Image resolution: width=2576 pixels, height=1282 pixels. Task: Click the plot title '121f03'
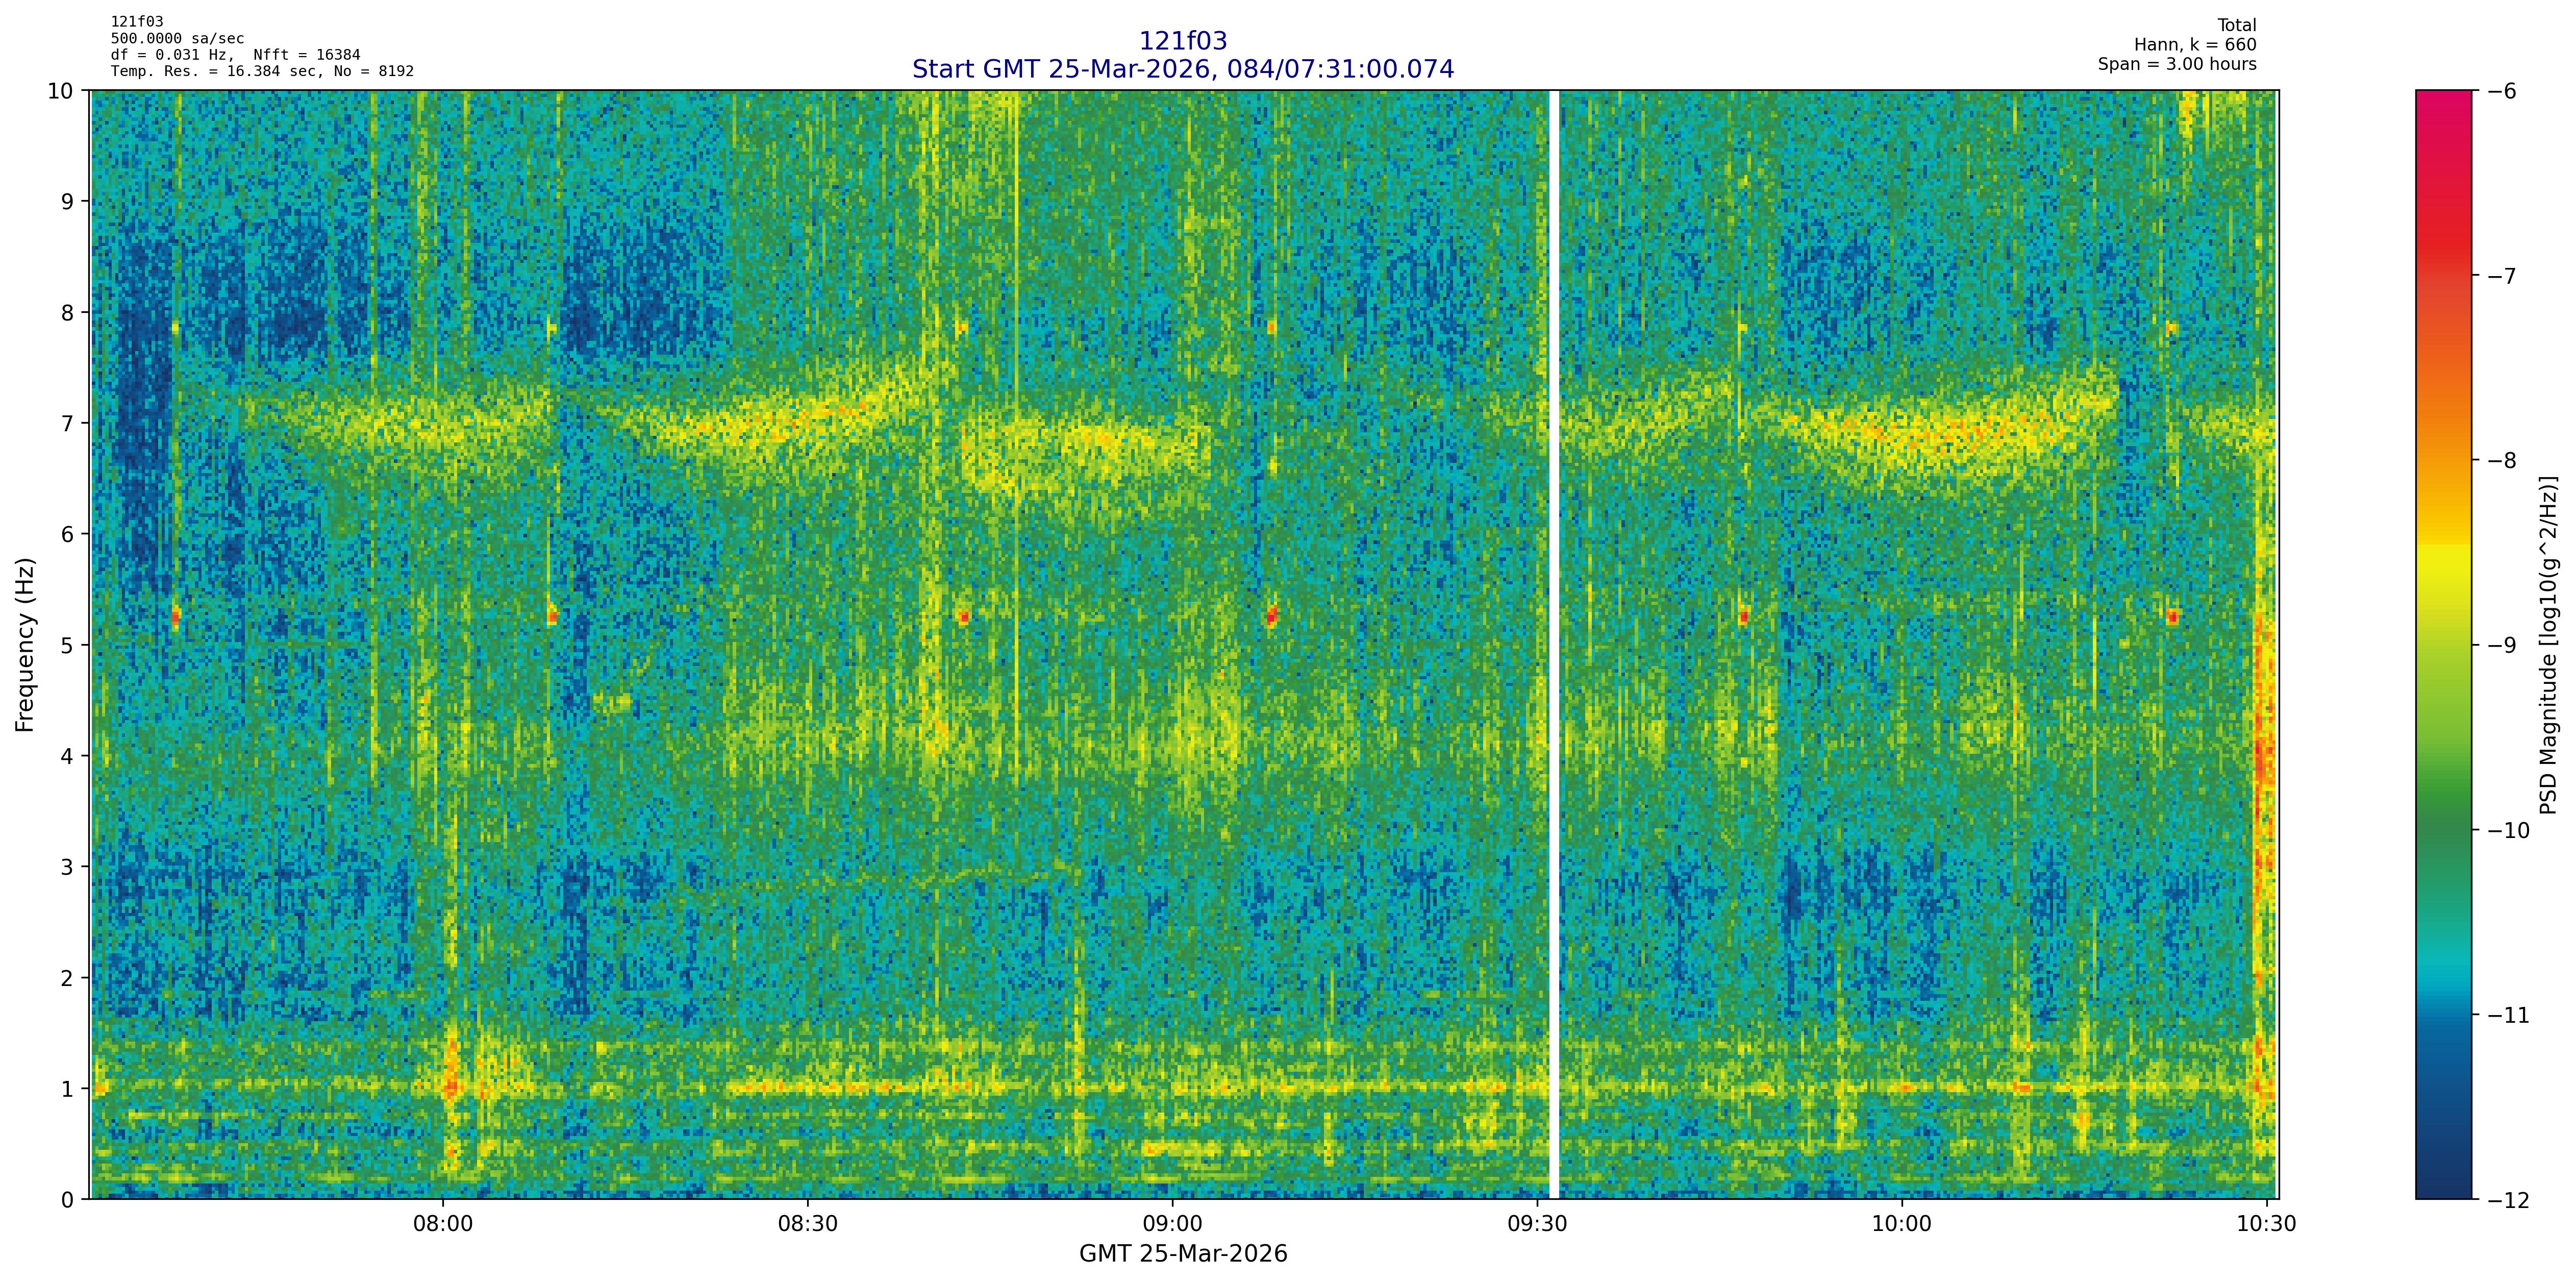pos(1183,41)
